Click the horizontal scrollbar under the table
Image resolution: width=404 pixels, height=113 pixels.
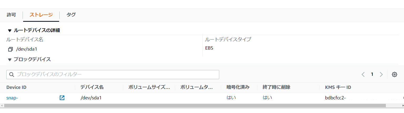(x=195, y=105)
